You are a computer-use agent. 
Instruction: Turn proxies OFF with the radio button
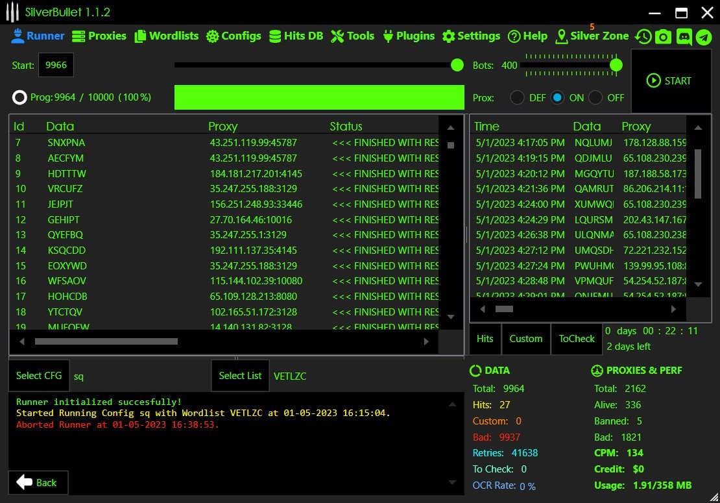click(x=595, y=97)
